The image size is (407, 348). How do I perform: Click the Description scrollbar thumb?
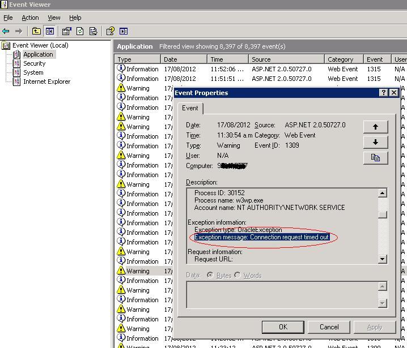tap(383, 214)
